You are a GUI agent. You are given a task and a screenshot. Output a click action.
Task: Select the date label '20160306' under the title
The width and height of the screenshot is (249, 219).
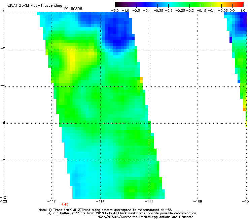click(x=73, y=9)
